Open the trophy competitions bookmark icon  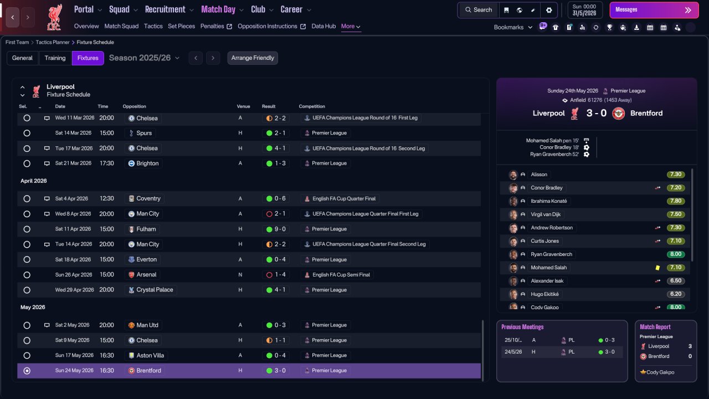(x=609, y=27)
